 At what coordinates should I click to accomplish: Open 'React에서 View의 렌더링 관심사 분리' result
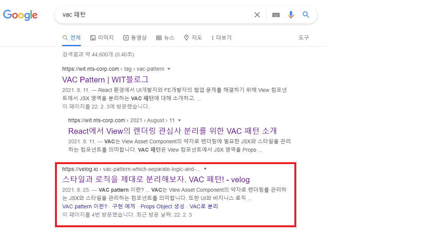click(x=173, y=131)
